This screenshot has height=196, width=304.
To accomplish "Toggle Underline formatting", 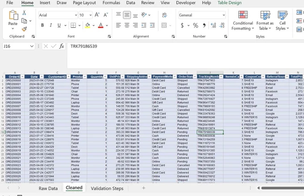I will pos(59,25).
